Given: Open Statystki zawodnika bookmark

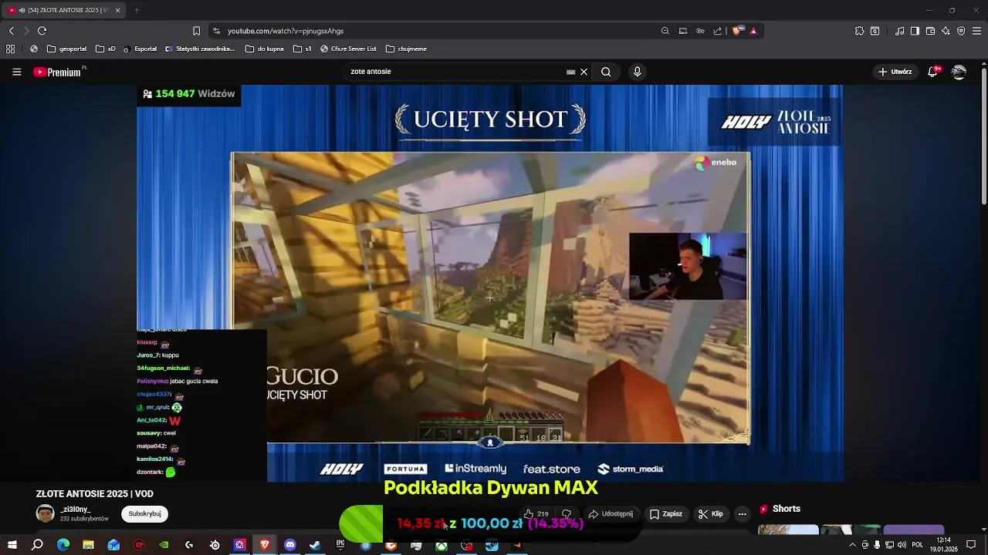Looking at the screenshot, I should pos(200,49).
